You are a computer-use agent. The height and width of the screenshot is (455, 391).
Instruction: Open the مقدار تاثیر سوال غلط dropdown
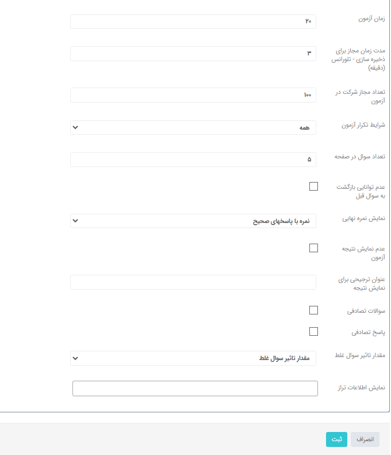(x=193, y=358)
